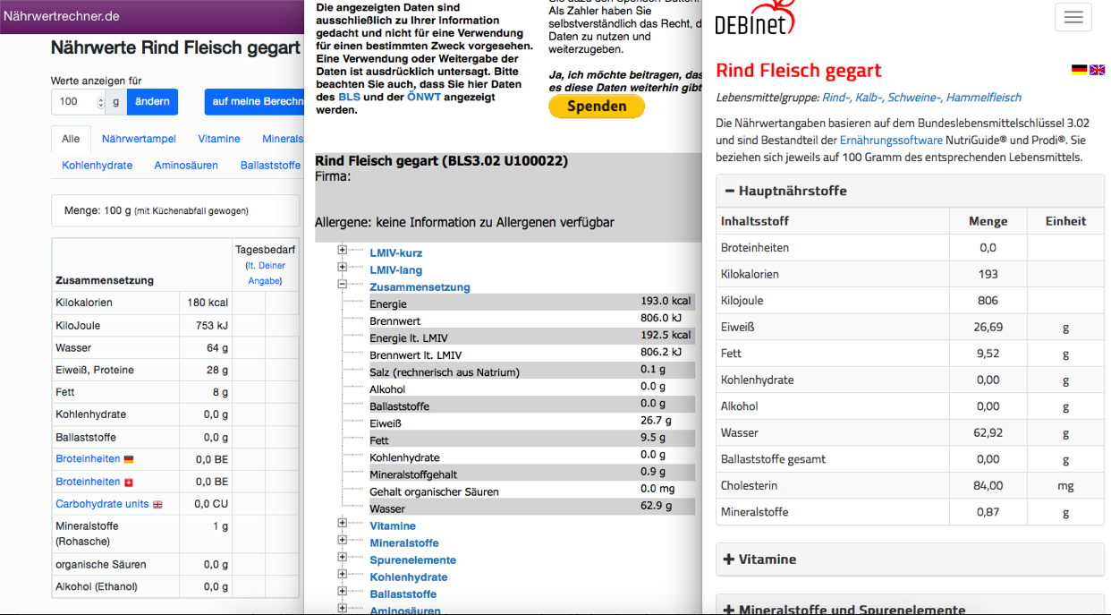The height and width of the screenshot is (615, 1111).
Task: Expand the LMIV-lang tree node
Action: [x=342, y=270]
